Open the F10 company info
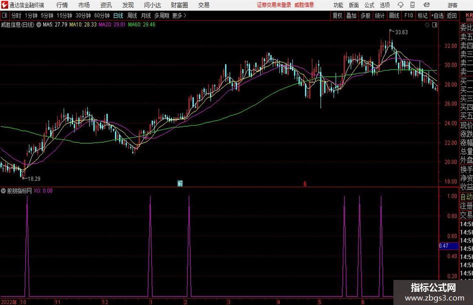The image size is (473, 305). click(408, 16)
